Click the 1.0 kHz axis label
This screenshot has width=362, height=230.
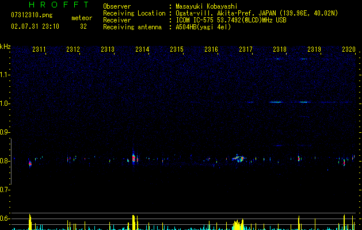click(x=5, y=103)
